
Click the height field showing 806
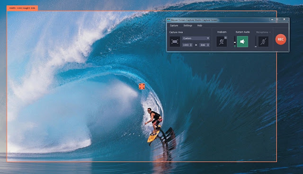[203, 45]
